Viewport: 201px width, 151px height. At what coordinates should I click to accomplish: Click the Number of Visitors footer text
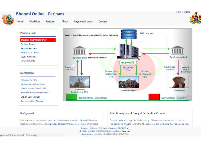(105, 128)
